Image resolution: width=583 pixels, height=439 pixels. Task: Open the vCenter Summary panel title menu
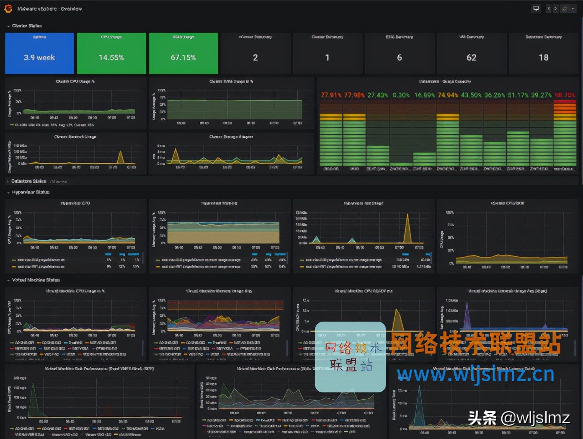tap(255, 37)
